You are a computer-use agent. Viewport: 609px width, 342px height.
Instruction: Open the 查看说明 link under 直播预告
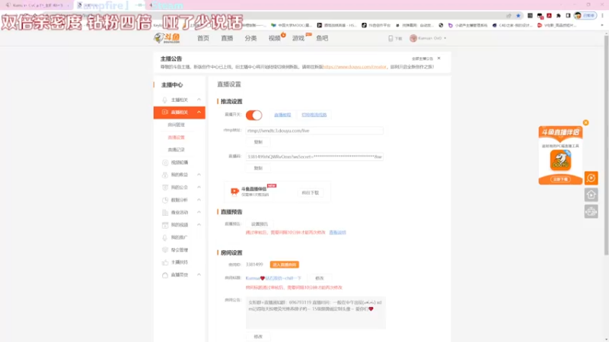click(337, 233)
